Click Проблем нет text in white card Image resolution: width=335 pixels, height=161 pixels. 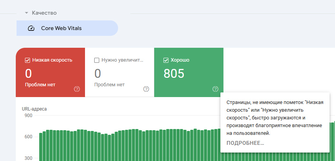110,85
